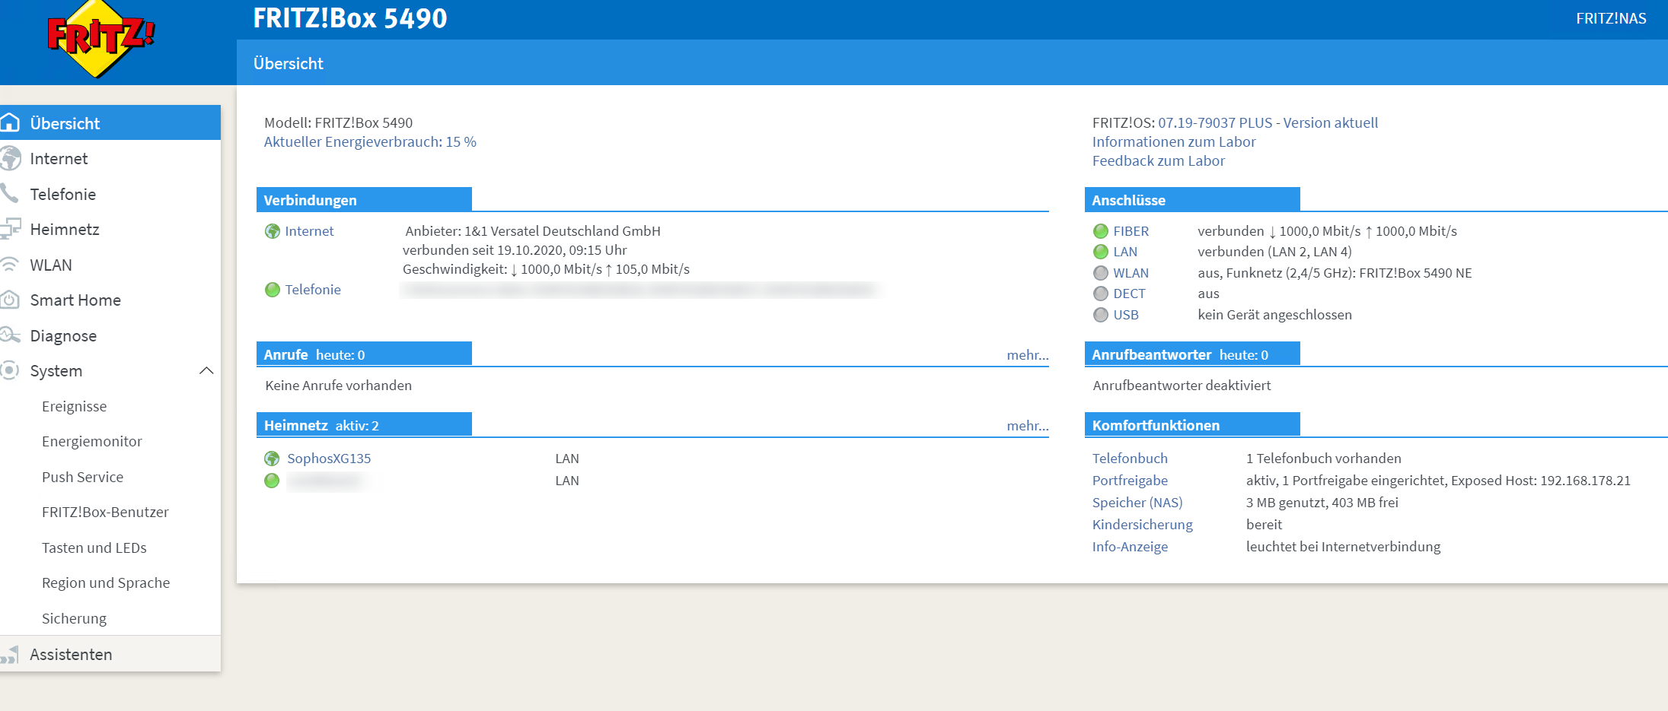Viewport: 1668px width, 711px height.
Task: Open the Portfreigabe link
Action: [x=1130, y=481]
